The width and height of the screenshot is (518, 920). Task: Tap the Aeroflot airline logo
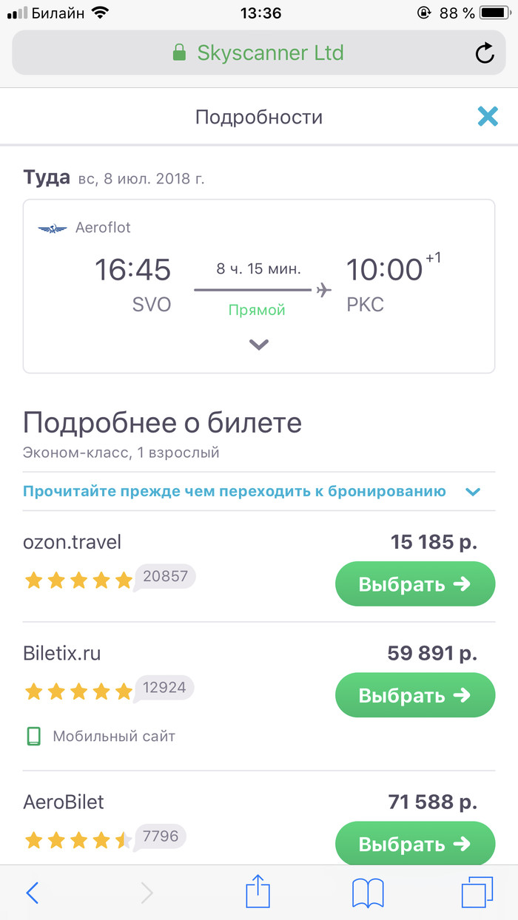53,229
